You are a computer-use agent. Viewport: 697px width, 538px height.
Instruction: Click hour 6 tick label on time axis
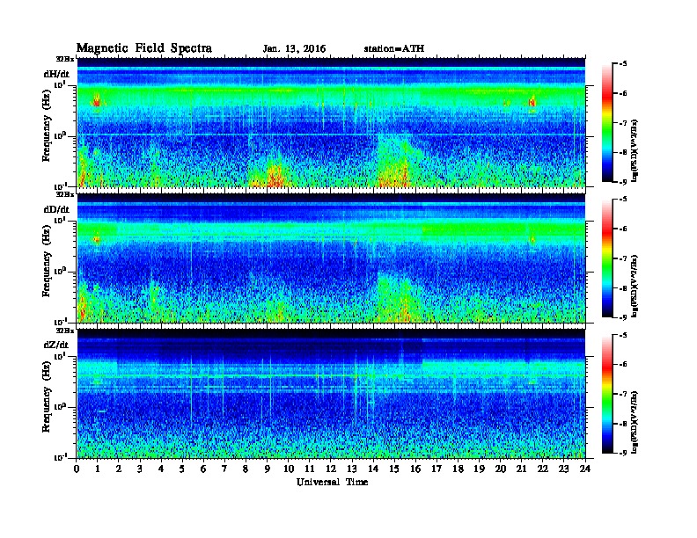(x=203, y=469)
